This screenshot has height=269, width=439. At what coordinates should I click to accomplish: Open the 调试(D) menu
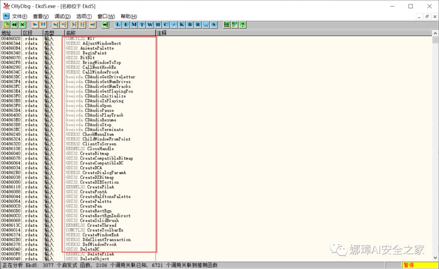[x=63, y=17]
